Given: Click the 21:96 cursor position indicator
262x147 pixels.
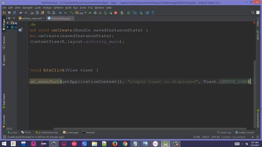Looking at the screenshot, I should pyautogui.click(x=196, y=137).
